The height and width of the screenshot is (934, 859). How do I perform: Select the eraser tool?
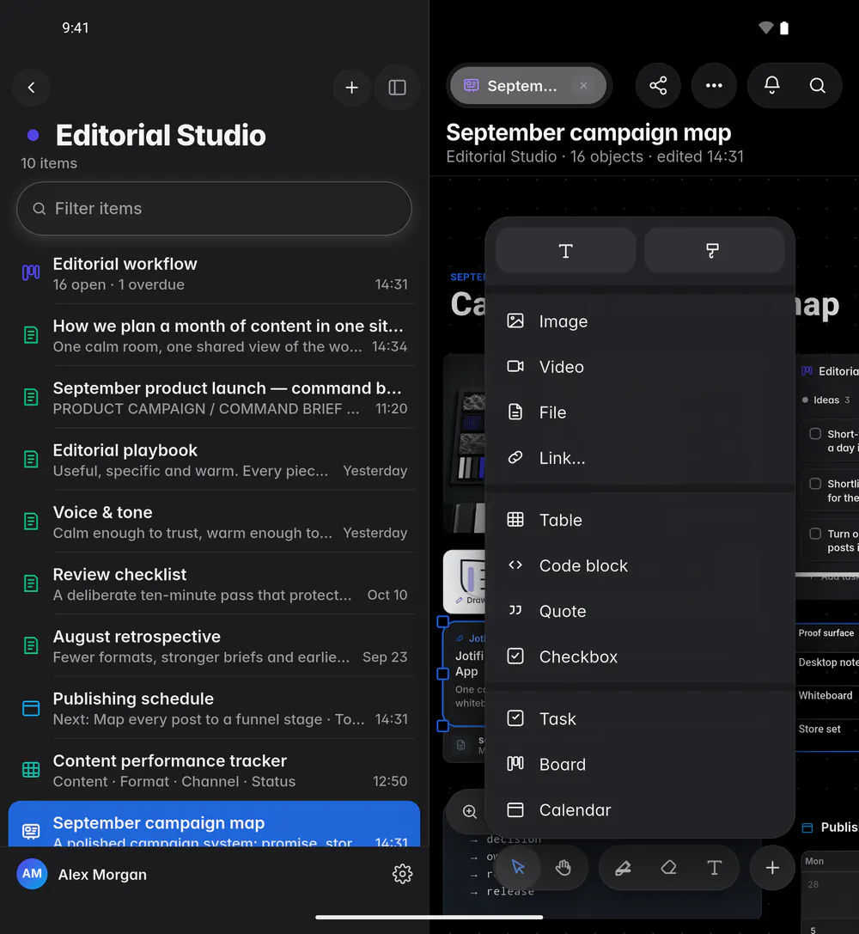click(668, 867)
